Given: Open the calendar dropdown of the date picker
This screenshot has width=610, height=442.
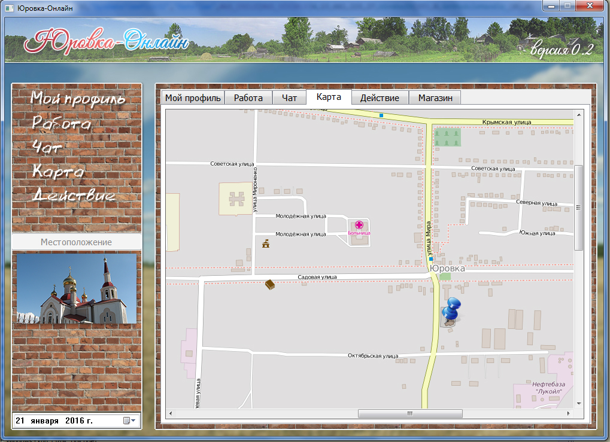Looking at the screenshot, I should pyautogui.click(x=129, y=420).
